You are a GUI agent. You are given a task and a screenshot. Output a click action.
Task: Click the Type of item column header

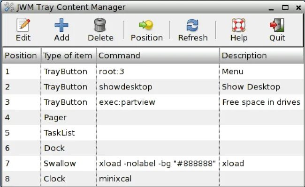click(68, 56)
